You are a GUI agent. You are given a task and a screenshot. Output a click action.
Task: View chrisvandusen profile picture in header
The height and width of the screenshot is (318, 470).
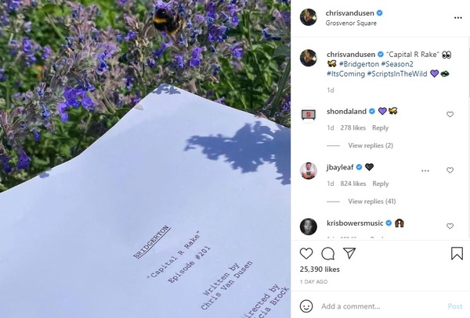coord(308,17)
